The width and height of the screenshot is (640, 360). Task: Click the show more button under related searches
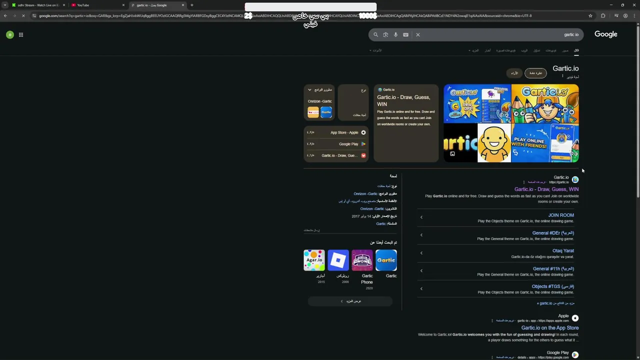pyautogui.click(x=350, y=301)
